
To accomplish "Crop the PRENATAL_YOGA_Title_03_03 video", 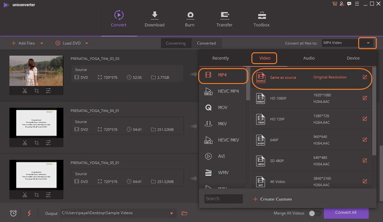I will pyautogui.click(x=36, y=91).
